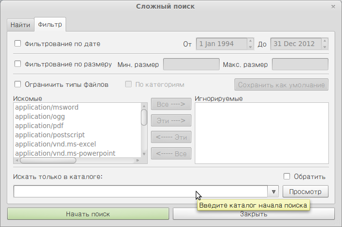Click the Просмотр browse button

tap(306, 192)
